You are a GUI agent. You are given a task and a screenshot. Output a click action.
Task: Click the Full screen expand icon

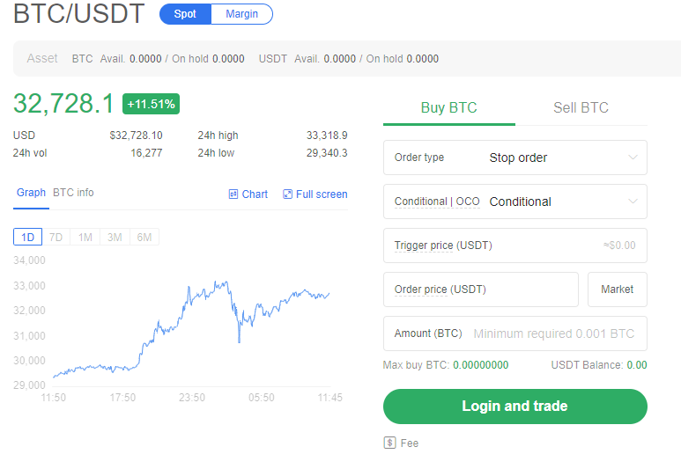coord(287,194)
